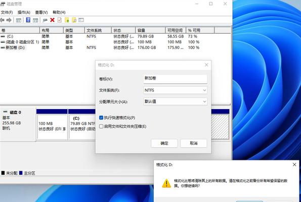Click 确定 in the 格式化 D: dialog
The width and height of the screenshot is (301, 202).
coord(164,143)
